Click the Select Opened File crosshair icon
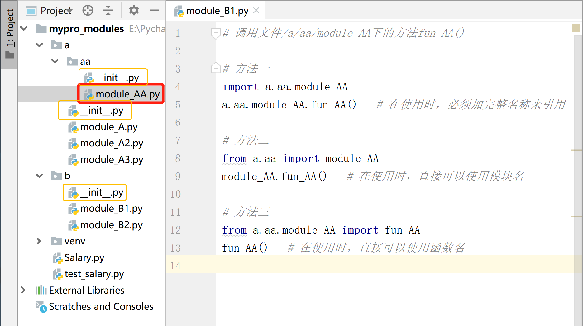The width and height of the screenshot is (583, 326). coord(88,10)
